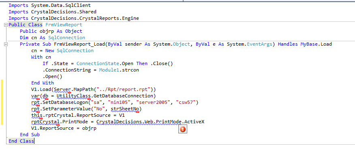The width and height of the screenshot is (355, 158).
Task: Click 'strSheetNo' underlined identifier
Action: click(125, 109)
